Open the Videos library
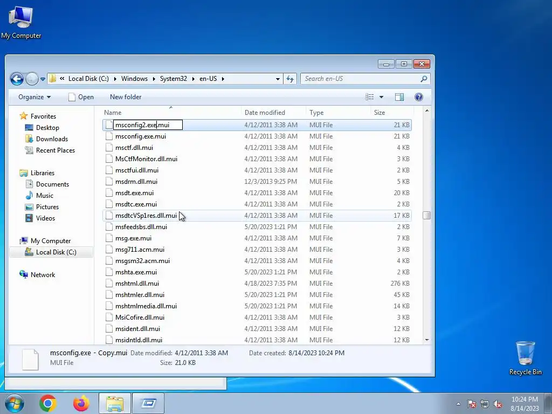This screenshot has width=552, height=414. pos(45,218)
